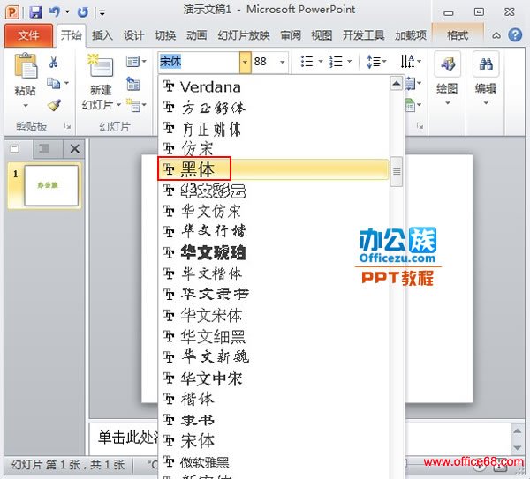Open the Format (格式) contextual tab

coord(458,35)
